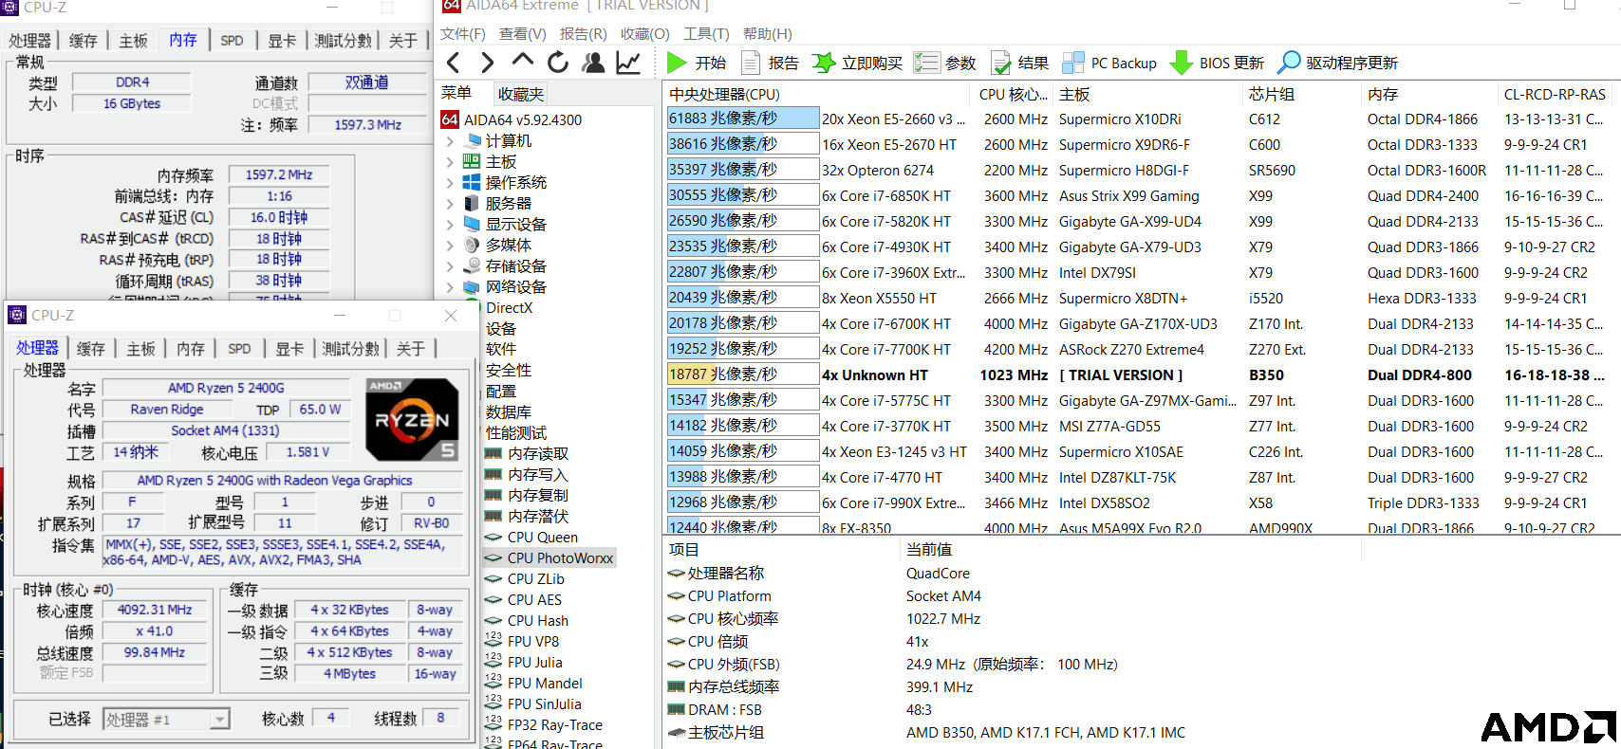Screen dimensions: 1621x749
Task: Go forward with the AIDA64 forward arrow
Action: coord(488,63)
